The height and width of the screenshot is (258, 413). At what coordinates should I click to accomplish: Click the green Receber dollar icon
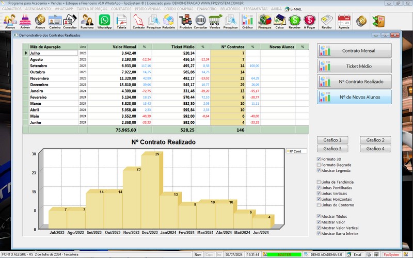click(x=294, y=21)
